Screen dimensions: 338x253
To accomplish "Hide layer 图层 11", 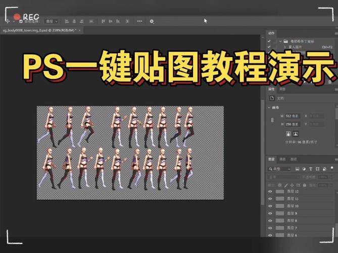I will (x=270, y=199).
